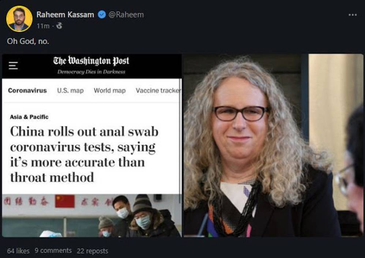This screenshot has height=258, width=365.
Task: Click the globe visibility icon beside 11m
Action: pyautogui.click(x=59, y=26)
